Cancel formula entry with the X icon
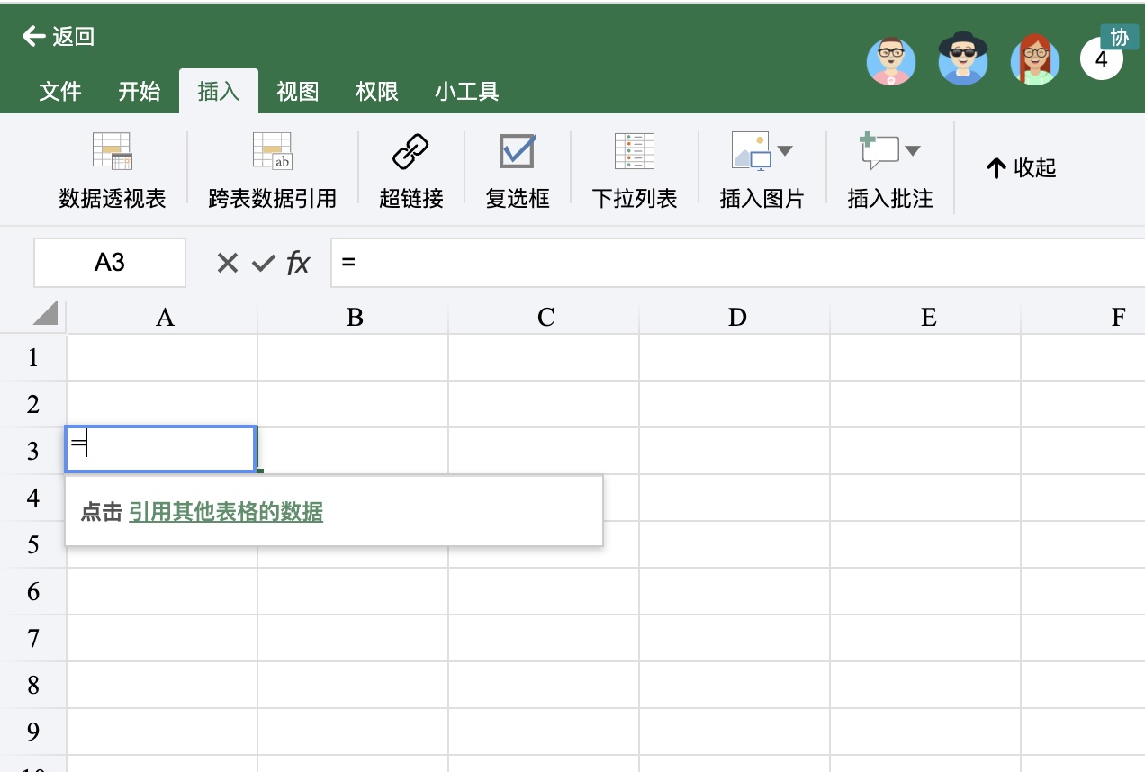 [228, 263]
